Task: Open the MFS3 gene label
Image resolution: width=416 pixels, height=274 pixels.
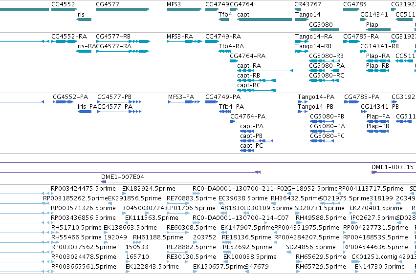Action: coord(174,4)
